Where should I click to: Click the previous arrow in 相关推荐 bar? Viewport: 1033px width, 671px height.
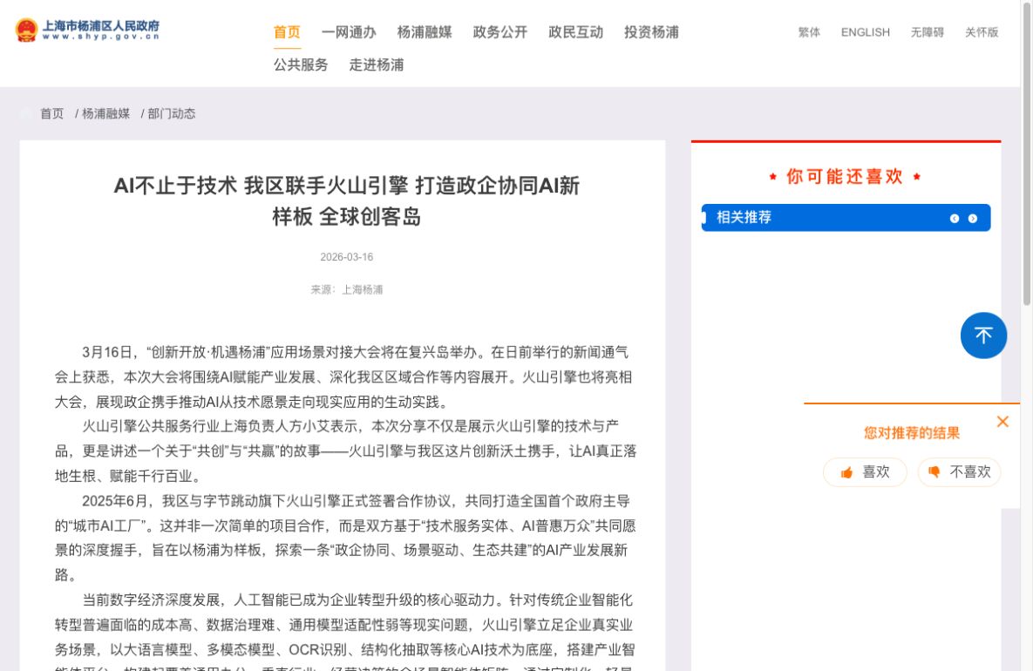954,219
